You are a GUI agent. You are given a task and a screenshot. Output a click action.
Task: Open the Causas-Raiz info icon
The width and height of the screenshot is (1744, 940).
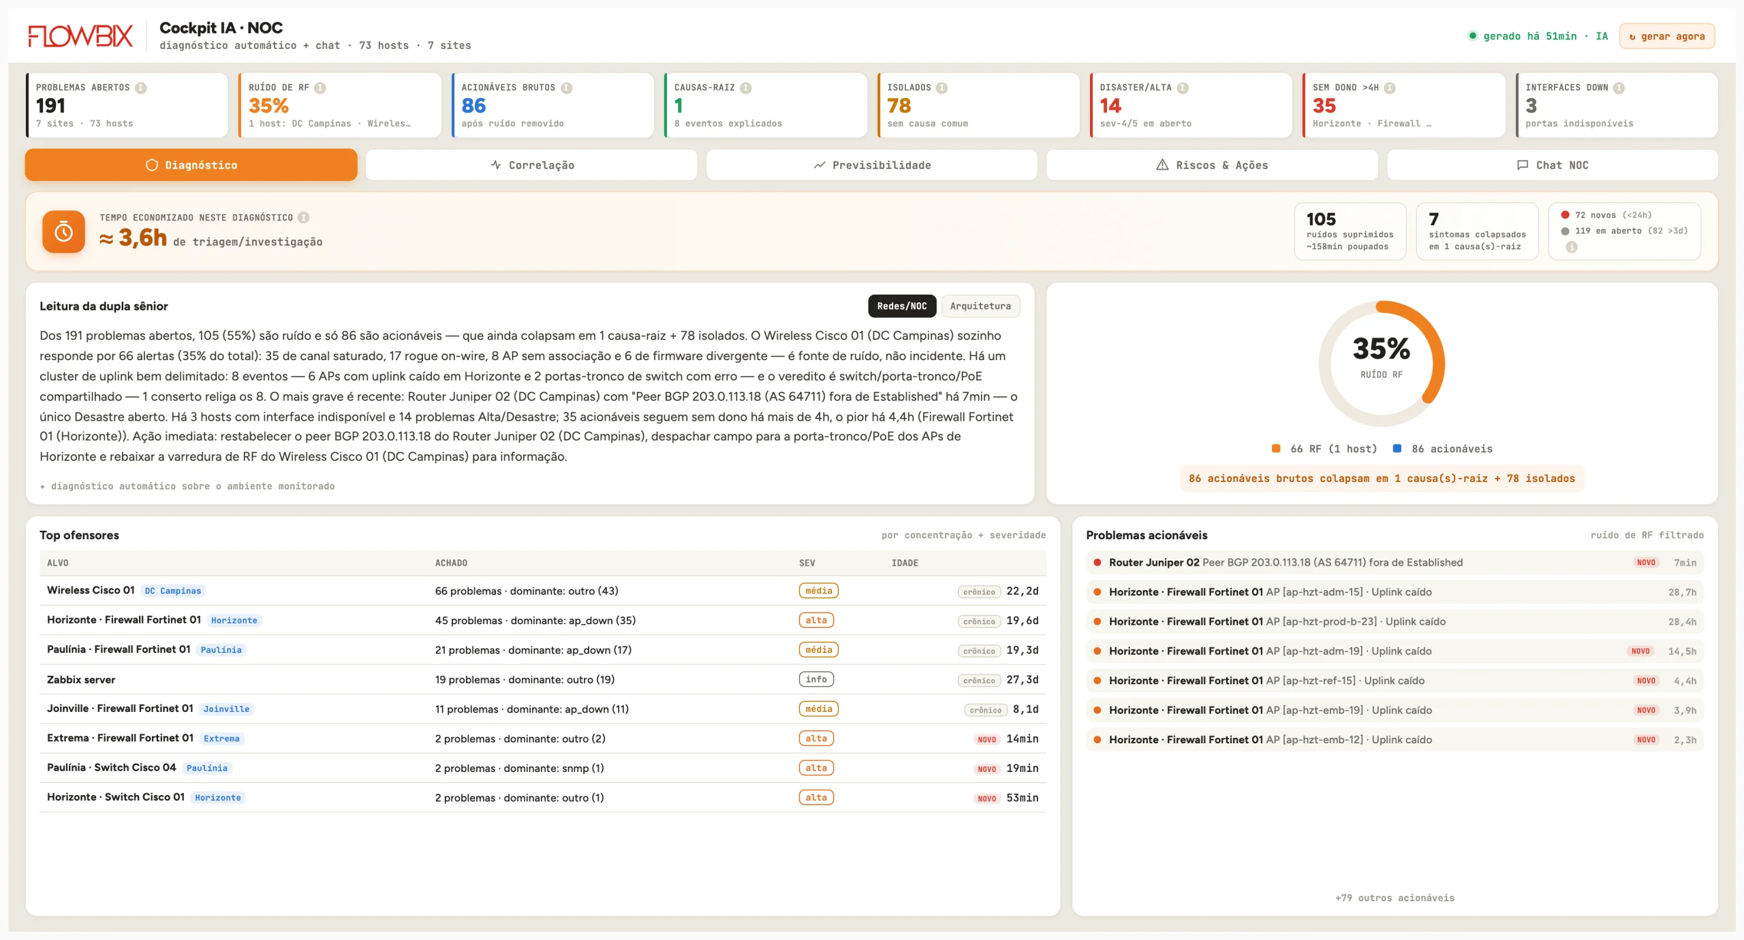[x=746, y=88]
